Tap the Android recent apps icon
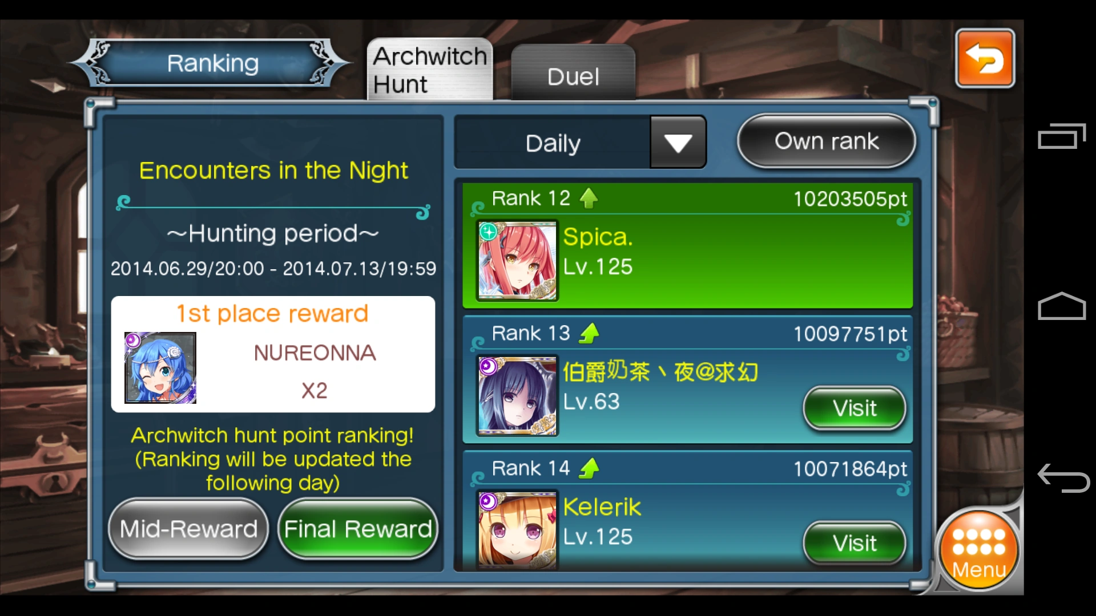1096x616 pixels. click(1062, 136)
